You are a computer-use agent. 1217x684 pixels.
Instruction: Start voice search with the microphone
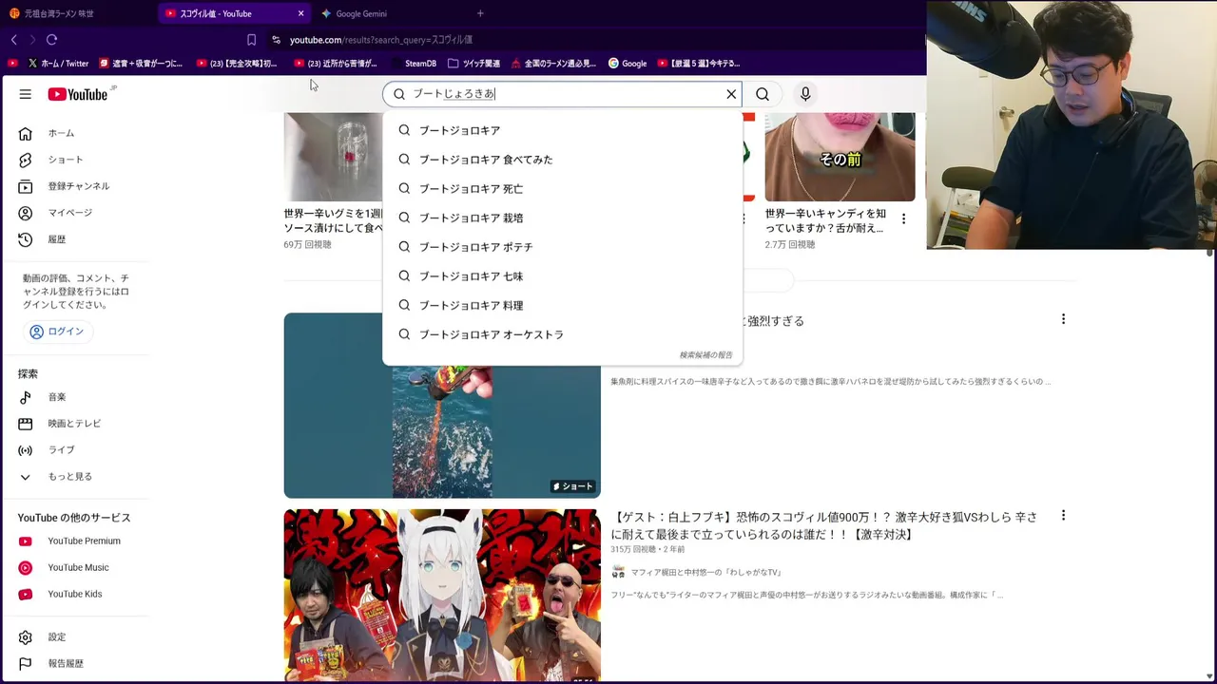(805, 94)
